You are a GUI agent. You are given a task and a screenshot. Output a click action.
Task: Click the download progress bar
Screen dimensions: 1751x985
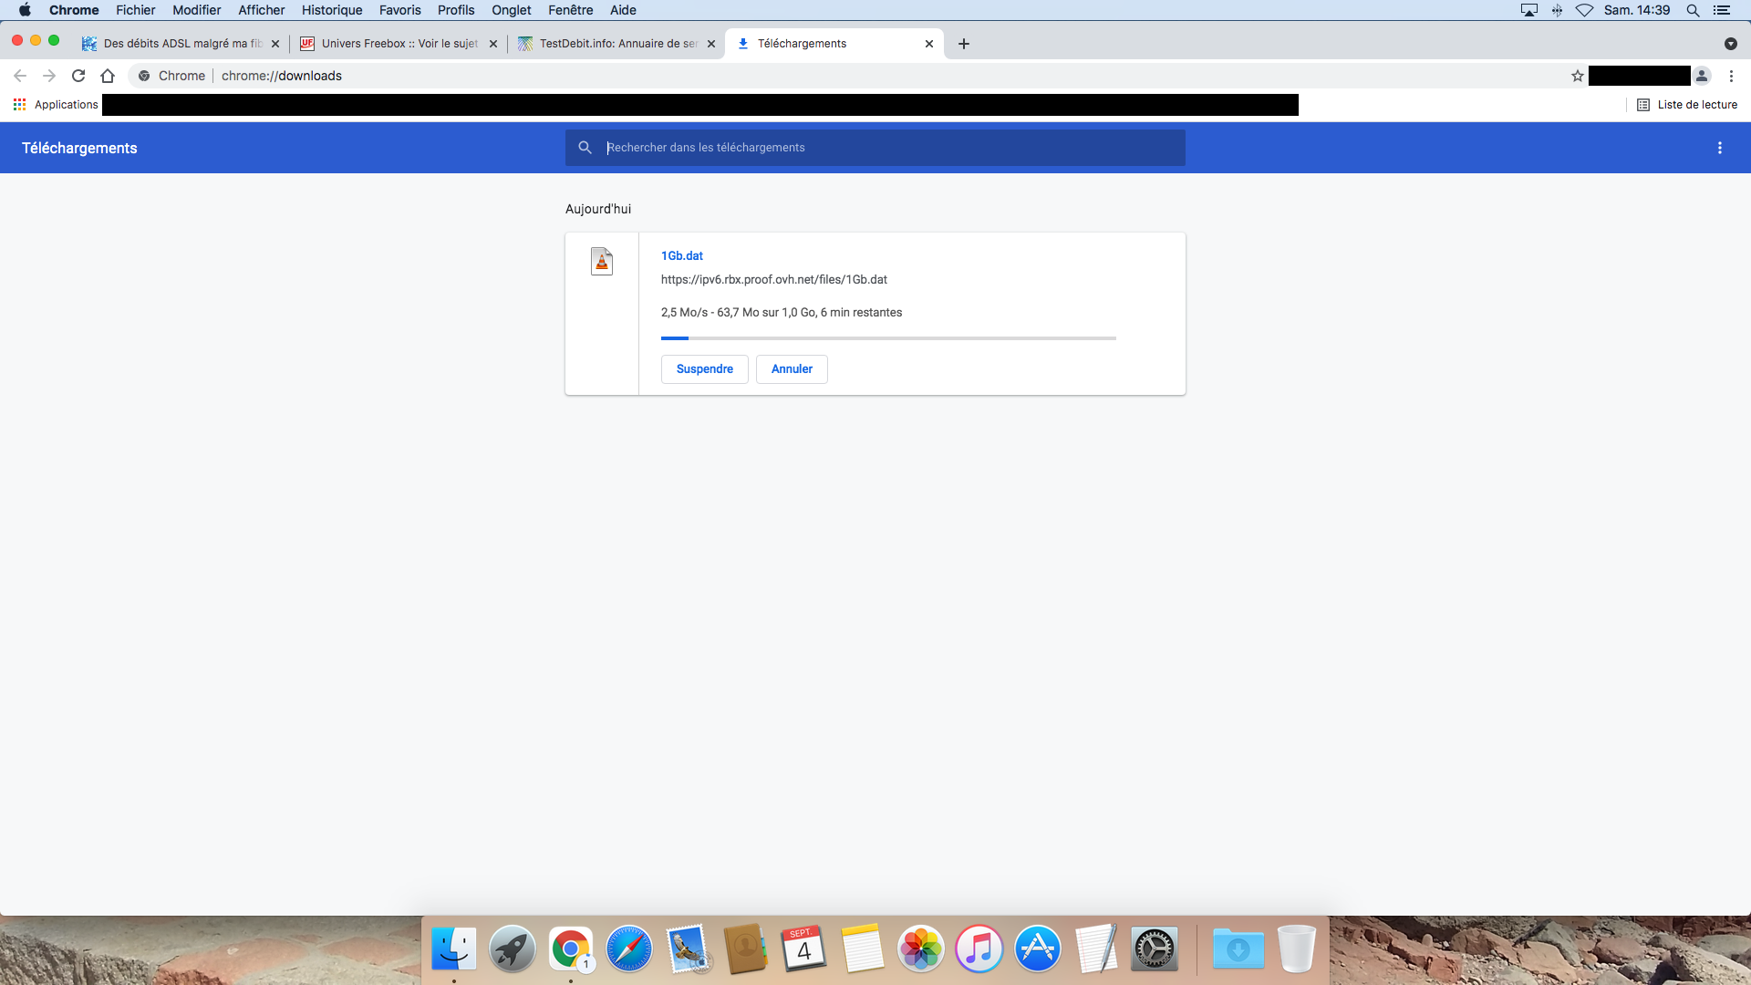click(888, 338)
